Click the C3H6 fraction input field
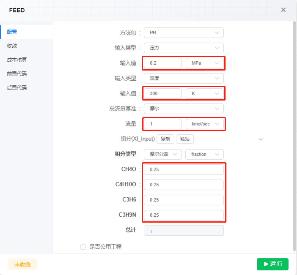 coord(184,200)
